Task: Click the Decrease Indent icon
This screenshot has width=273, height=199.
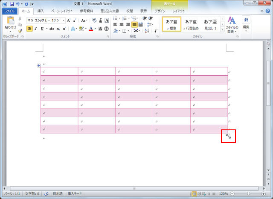Action: coord(144,18)
